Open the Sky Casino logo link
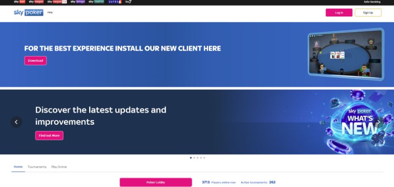Screen dimensions: 394x187 click(x=96, y=2)
